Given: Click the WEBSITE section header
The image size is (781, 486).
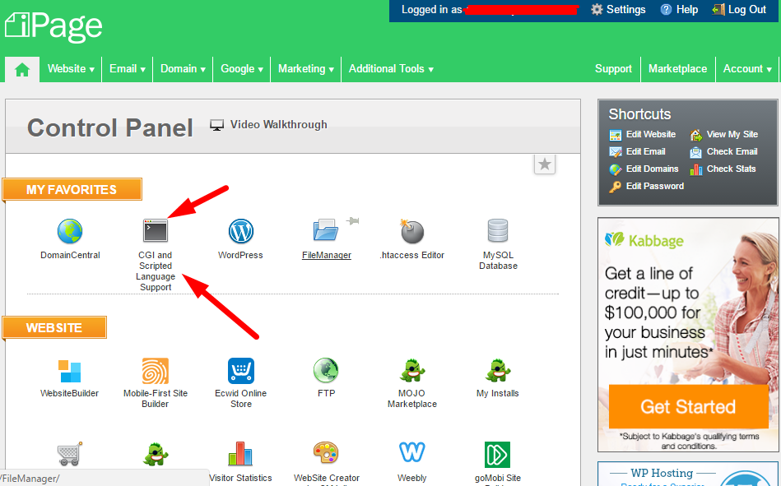Looking at the screenshot, I should click(x=55, y=327).
